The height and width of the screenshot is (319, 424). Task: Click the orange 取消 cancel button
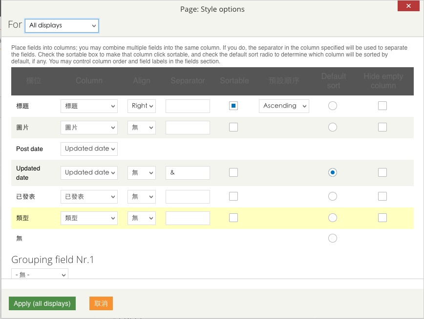coord(101,303)
